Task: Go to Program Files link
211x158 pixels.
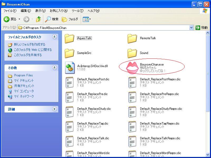Action: [23, 75]
